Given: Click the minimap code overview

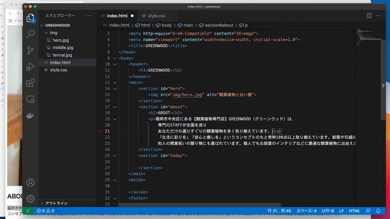Looking at the screenshot, I should tap(368, 37).
